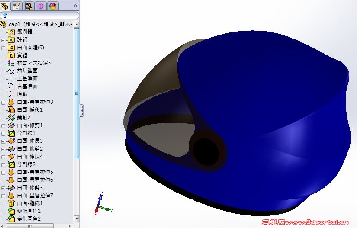Select the 曲面-疊層拉伸7 loft icon
The image size is (357, 228).
coord(11,195)
